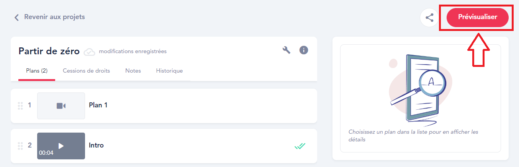This screenshot has height=167, width=519.
Task: Open the Cessions de droits tab
Action: pos(86,71)
